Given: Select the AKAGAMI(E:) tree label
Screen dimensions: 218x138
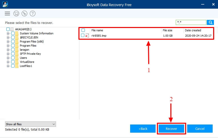Looking at the screenshot, I should click(23, 29).
